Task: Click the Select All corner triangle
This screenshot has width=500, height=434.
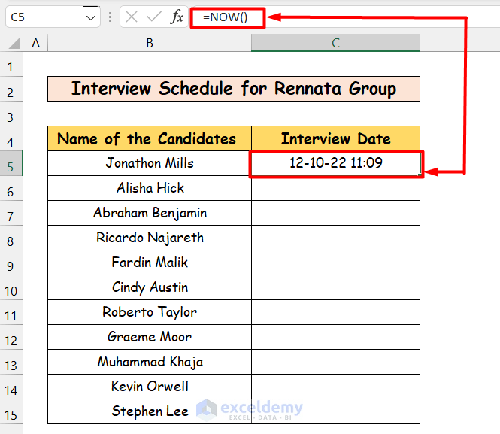Action: (x=11, y=43)
